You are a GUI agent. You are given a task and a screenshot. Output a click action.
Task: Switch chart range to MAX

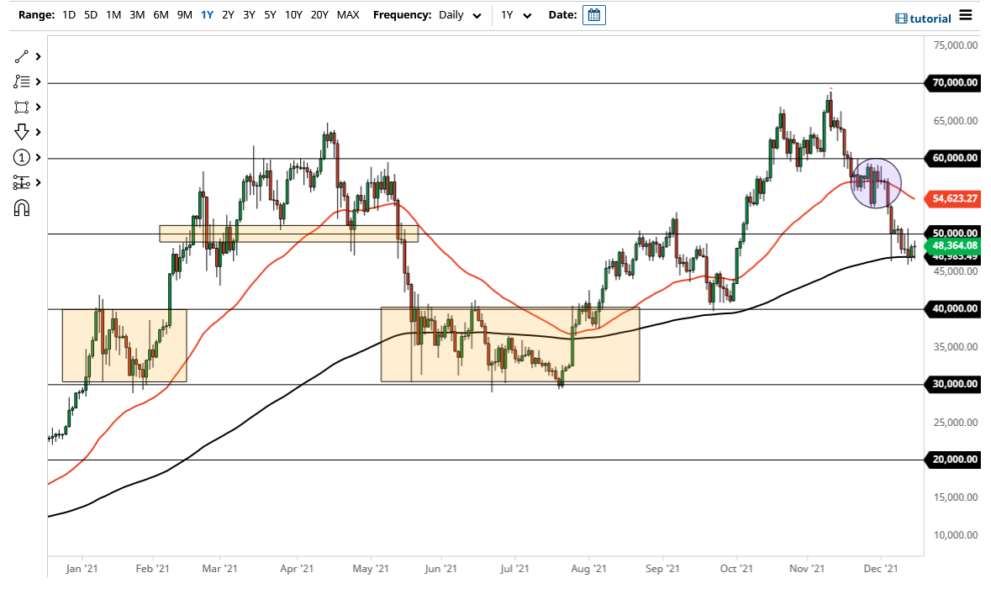click(348, 15)
